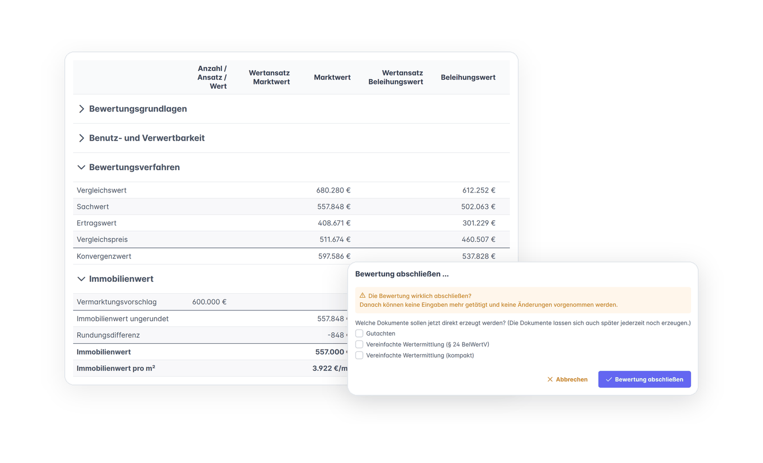Collapse the Bewertungsverfahren section chevron
The width and height of the screenshot is (763, 463).
point(82,167)
